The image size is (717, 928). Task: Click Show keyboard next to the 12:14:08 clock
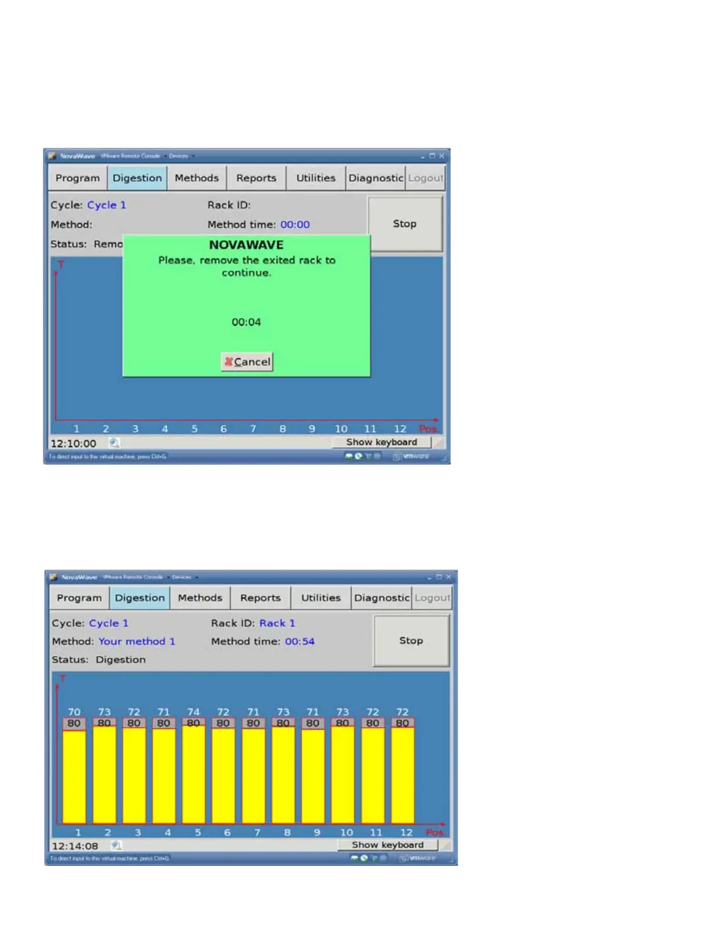coord(387,845)
